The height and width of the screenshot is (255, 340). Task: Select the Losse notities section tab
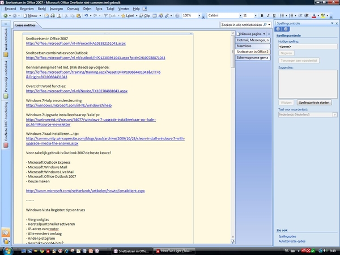(x=25, y=25)
